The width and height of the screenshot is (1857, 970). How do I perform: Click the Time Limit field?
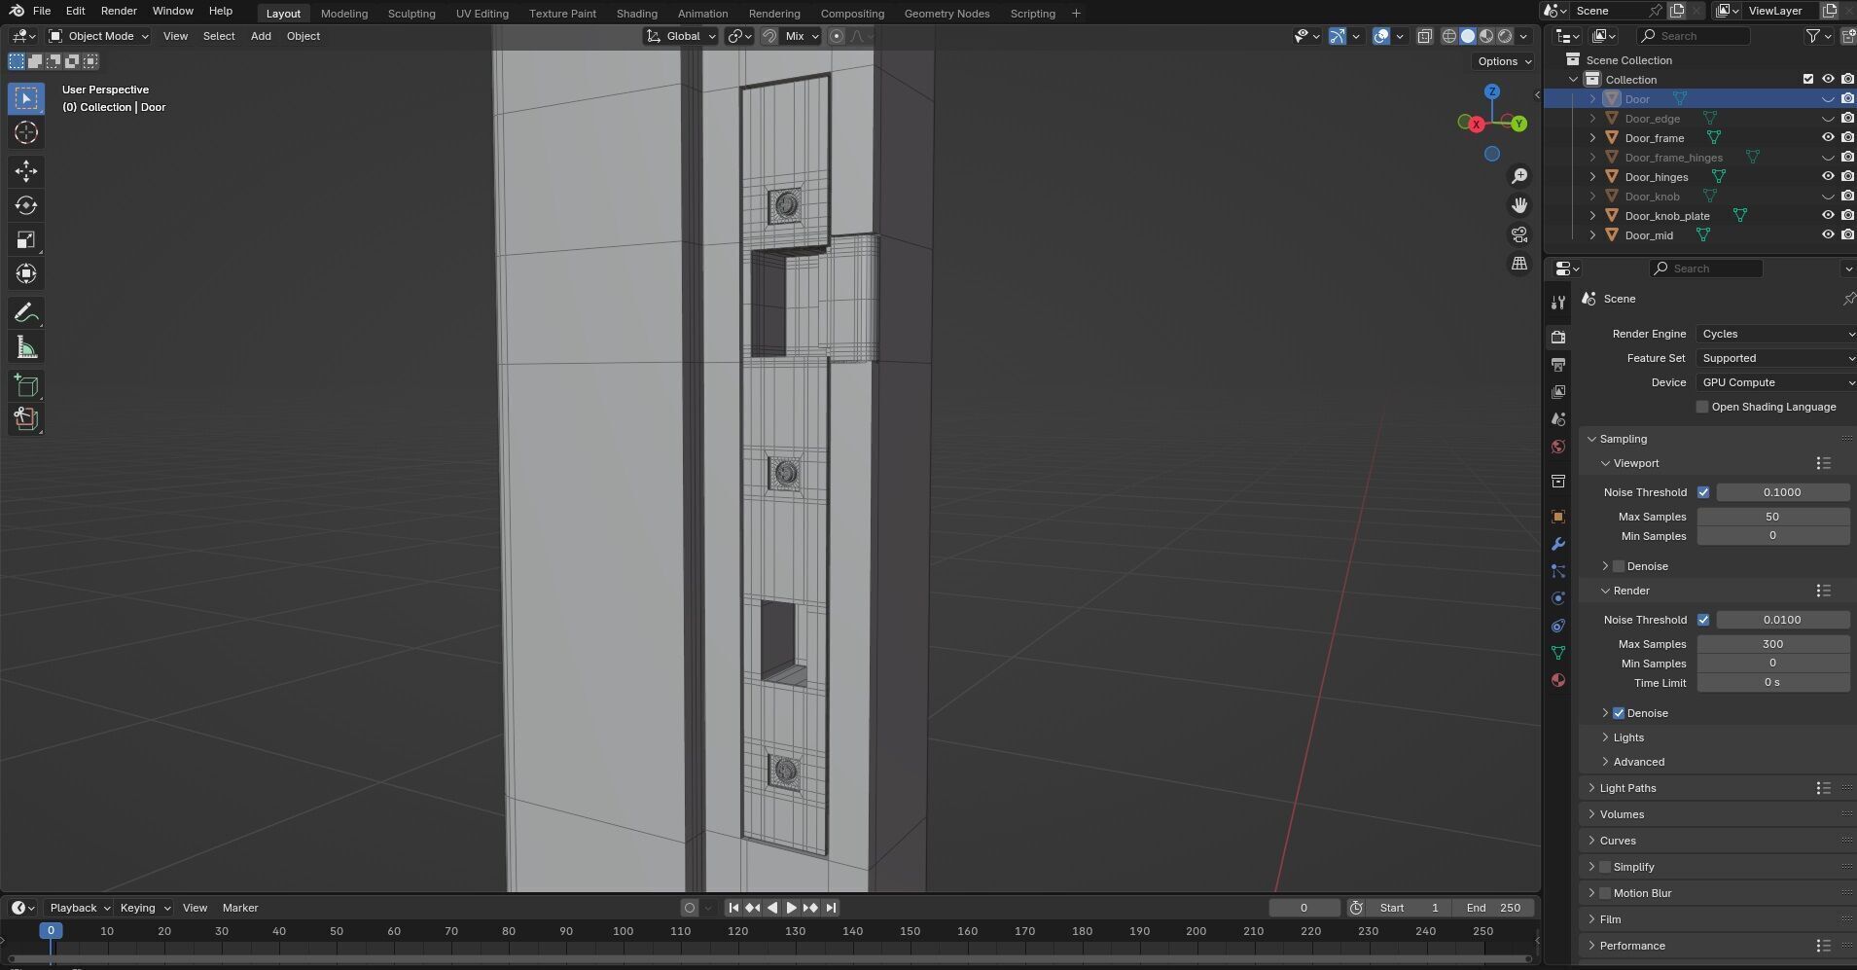click(x=1772, y=683)
